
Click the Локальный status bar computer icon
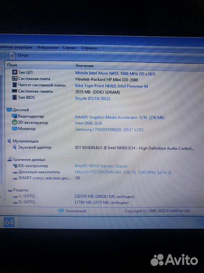pos(61,210)
